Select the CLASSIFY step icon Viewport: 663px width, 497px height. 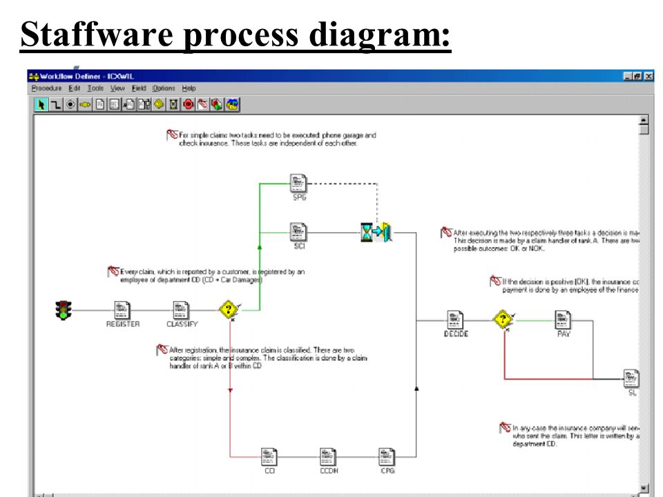181,310
